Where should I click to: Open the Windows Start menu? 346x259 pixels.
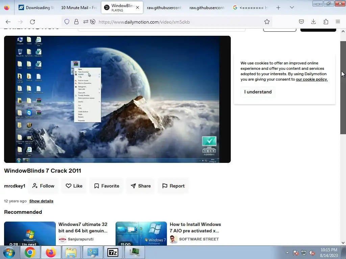tap(9, 252)
